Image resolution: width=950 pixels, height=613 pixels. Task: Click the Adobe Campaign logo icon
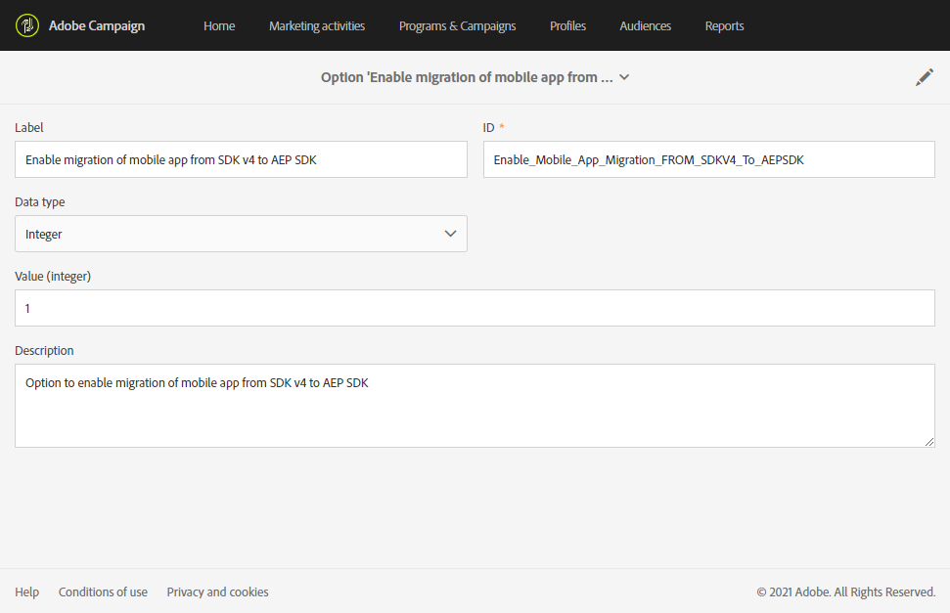tap(26, 25)
